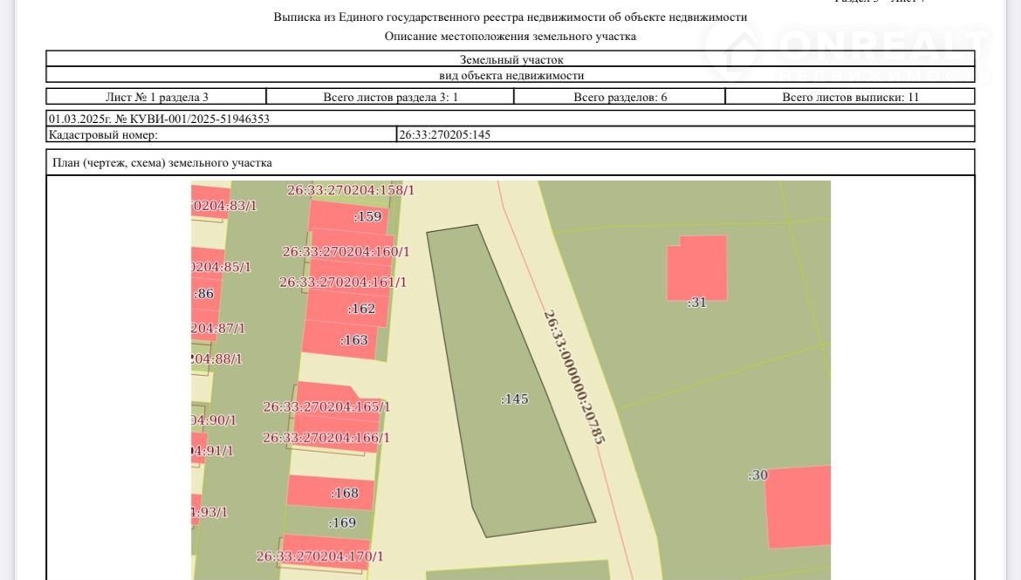Click the 'Всего листов выписки: 11' cell
The width and height of the screenshot is (1021, 580).
(850, 97)
